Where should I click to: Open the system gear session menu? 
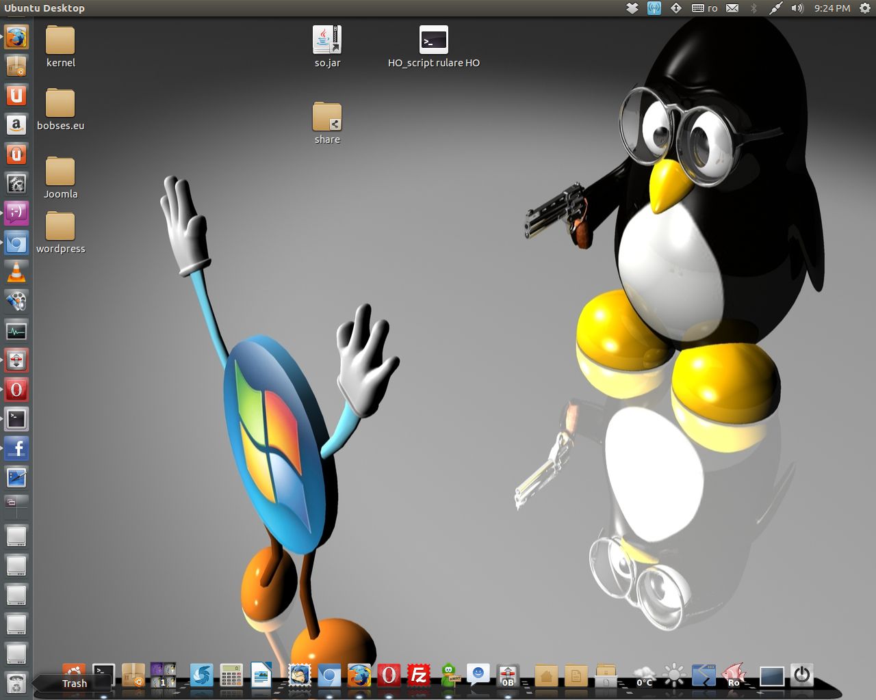864,8
